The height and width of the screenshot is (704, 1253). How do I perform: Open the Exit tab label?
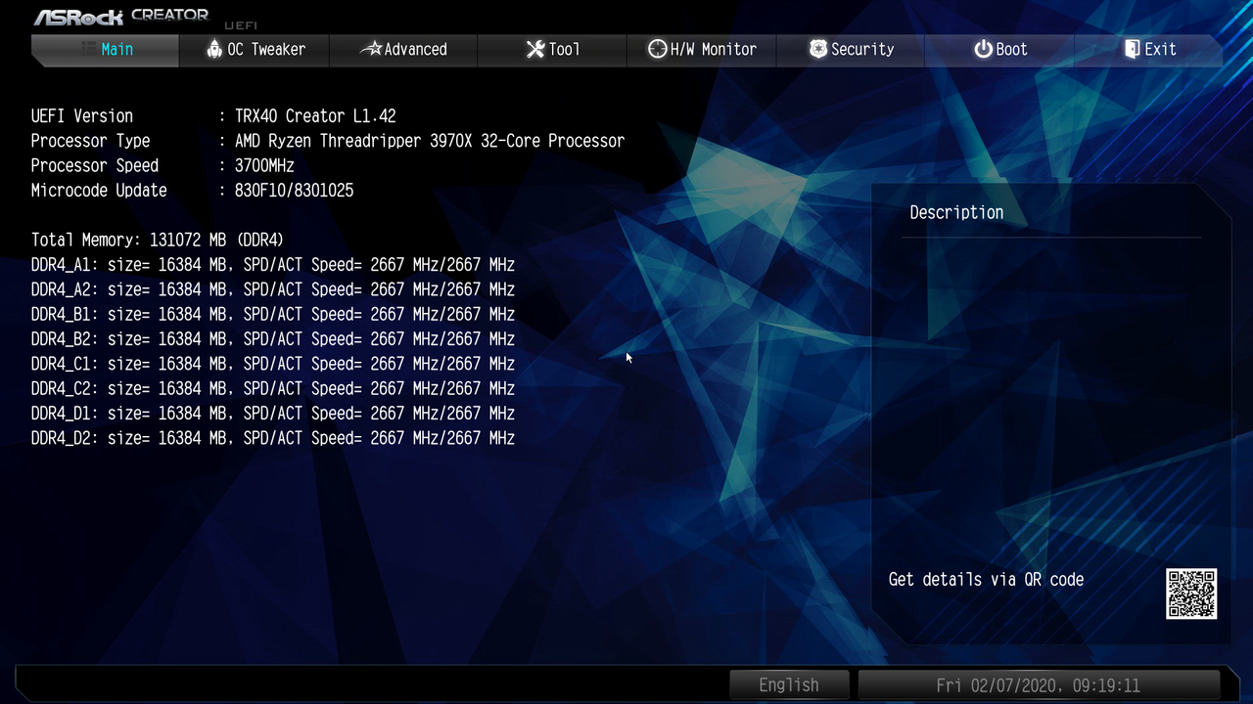pyautogui.click(x=1160, y=49)
